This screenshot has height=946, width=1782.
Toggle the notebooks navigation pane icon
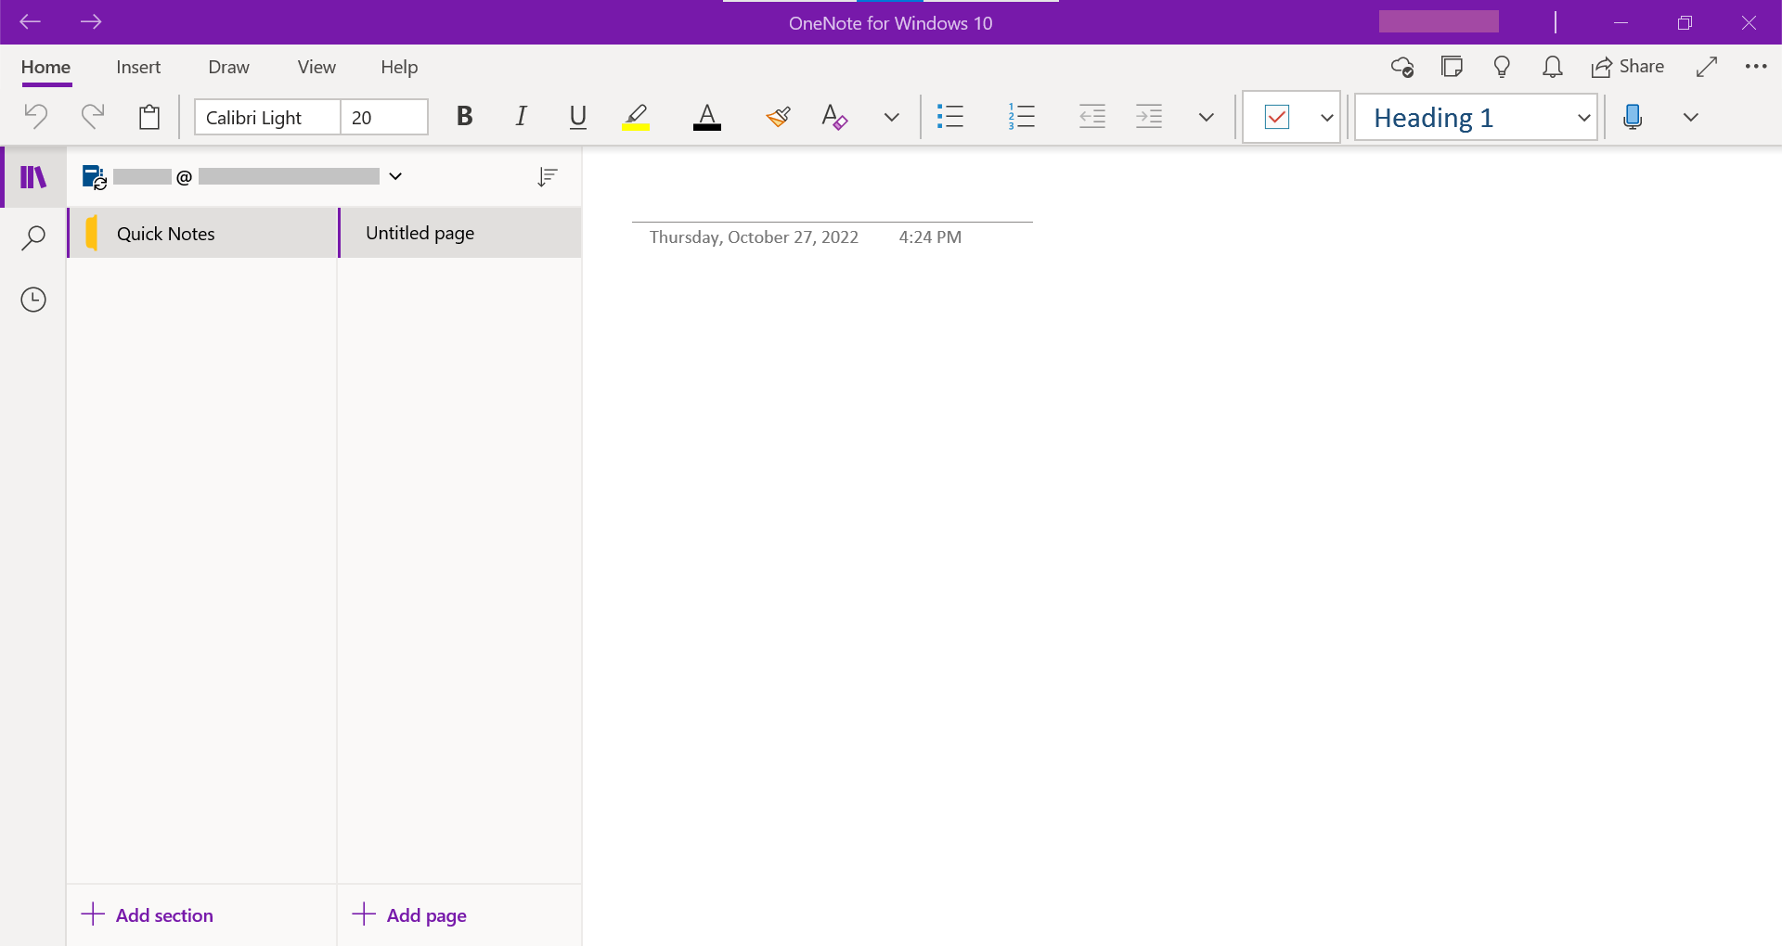coord(33,176)
